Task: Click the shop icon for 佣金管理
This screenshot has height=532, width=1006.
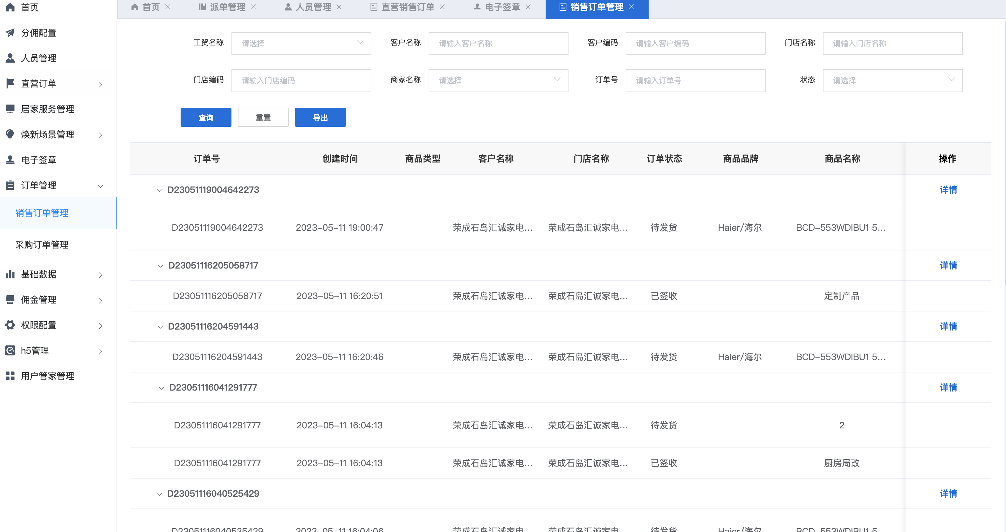Action: tap(10, 299)
